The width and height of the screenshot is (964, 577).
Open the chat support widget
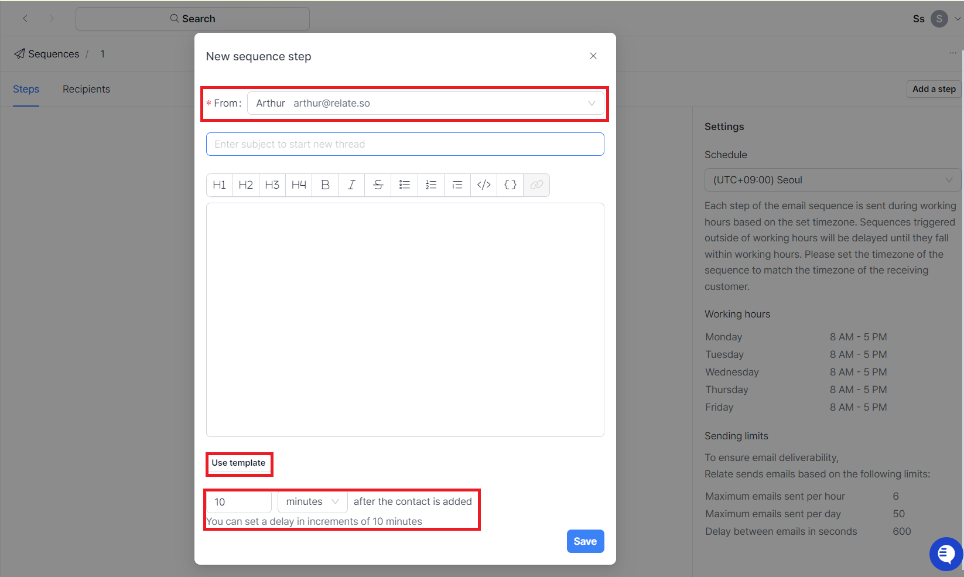(946, 554)
